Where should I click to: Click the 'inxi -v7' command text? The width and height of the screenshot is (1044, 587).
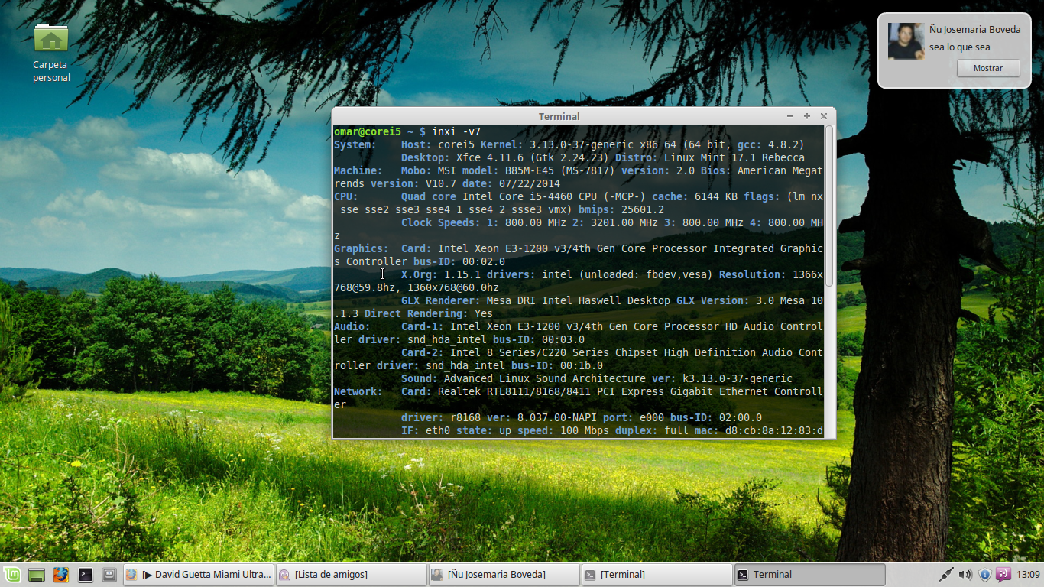(x=456, y=131)
